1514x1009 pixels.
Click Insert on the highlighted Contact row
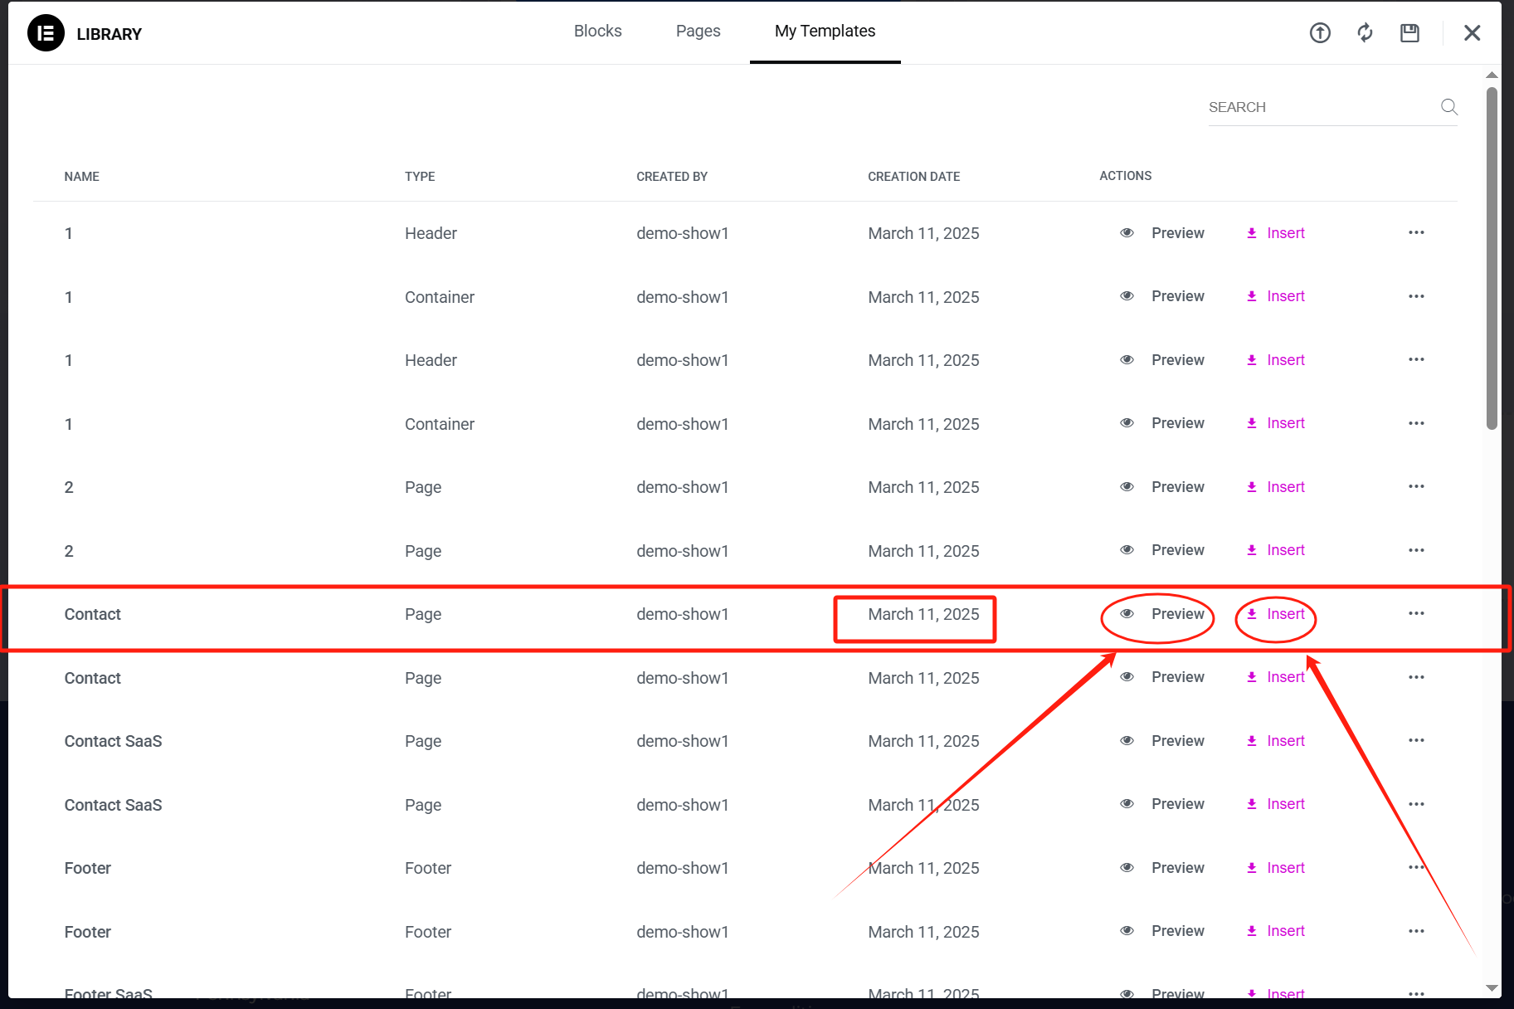point(1285,614)
